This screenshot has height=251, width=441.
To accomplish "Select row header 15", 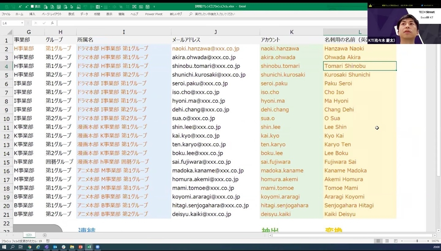I will coord(7,162).
